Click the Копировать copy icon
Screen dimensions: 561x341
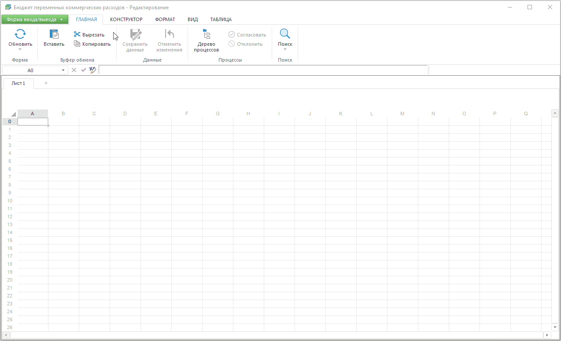click(77, 44)
